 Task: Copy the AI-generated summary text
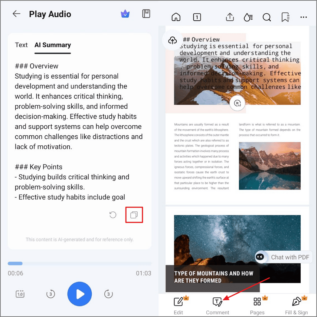[134, 215]
